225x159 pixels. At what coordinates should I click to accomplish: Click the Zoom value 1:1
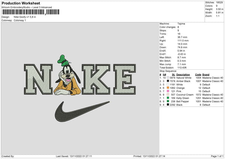[x=217, y=16]
